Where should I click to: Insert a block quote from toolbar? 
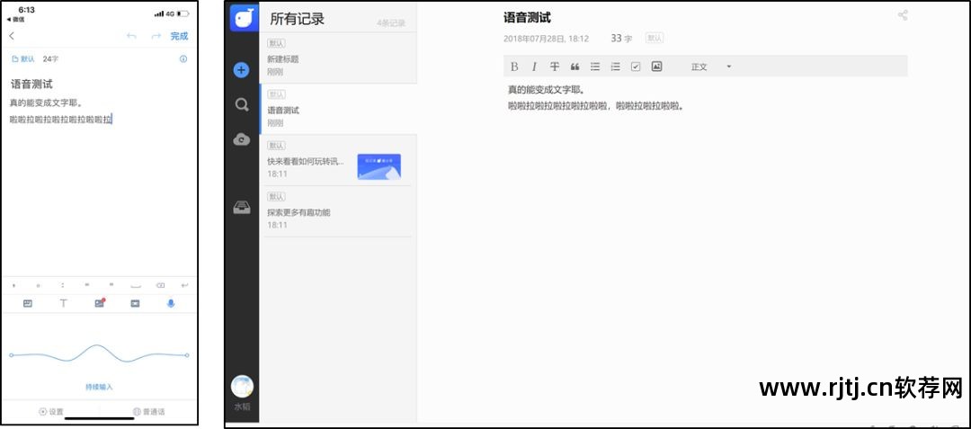tap(575, 67)
